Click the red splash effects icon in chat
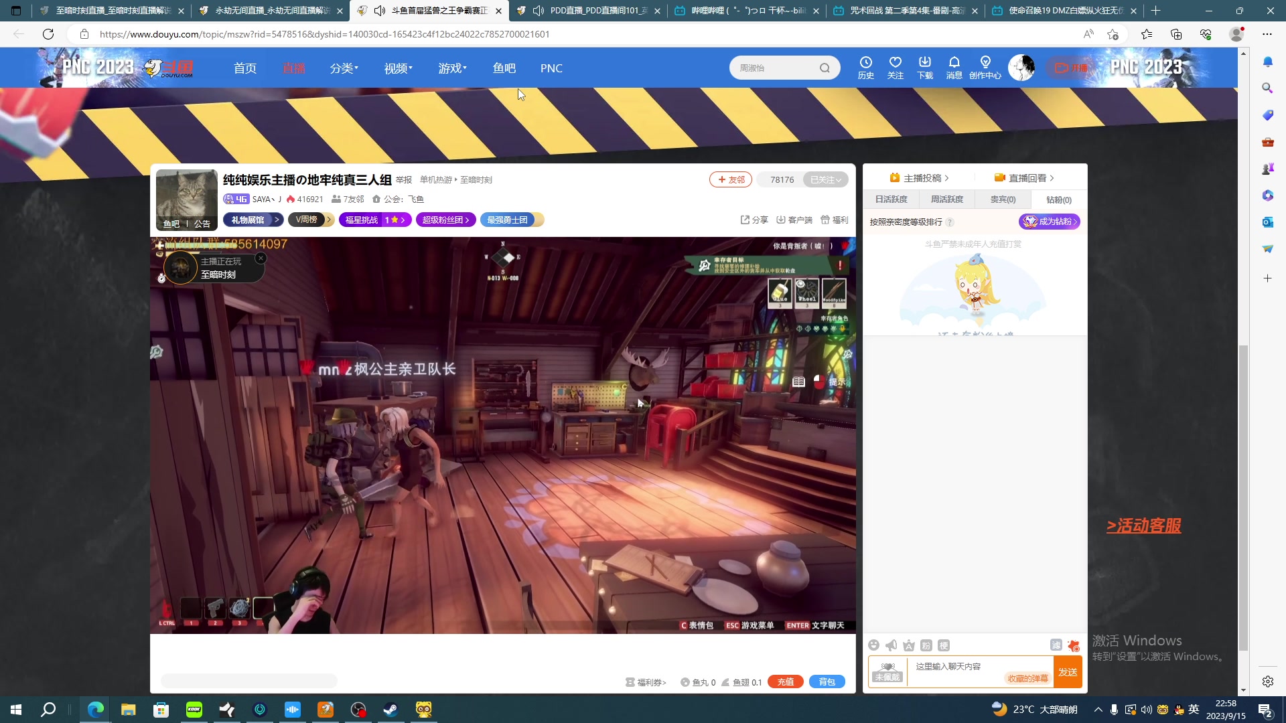The height and width of the screenshot is (723, 1286). coord(1074,645)
